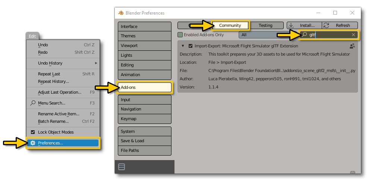Open the Navigation preferences section
This screenshot has height=181, width=387.
[x=145, y=109]
